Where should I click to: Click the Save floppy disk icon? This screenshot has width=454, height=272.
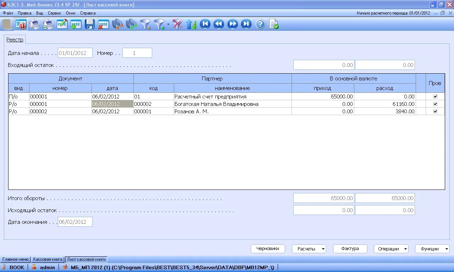pos(90,24)
